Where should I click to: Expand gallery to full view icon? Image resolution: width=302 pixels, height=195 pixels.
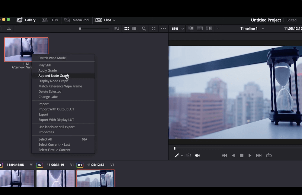153,28
